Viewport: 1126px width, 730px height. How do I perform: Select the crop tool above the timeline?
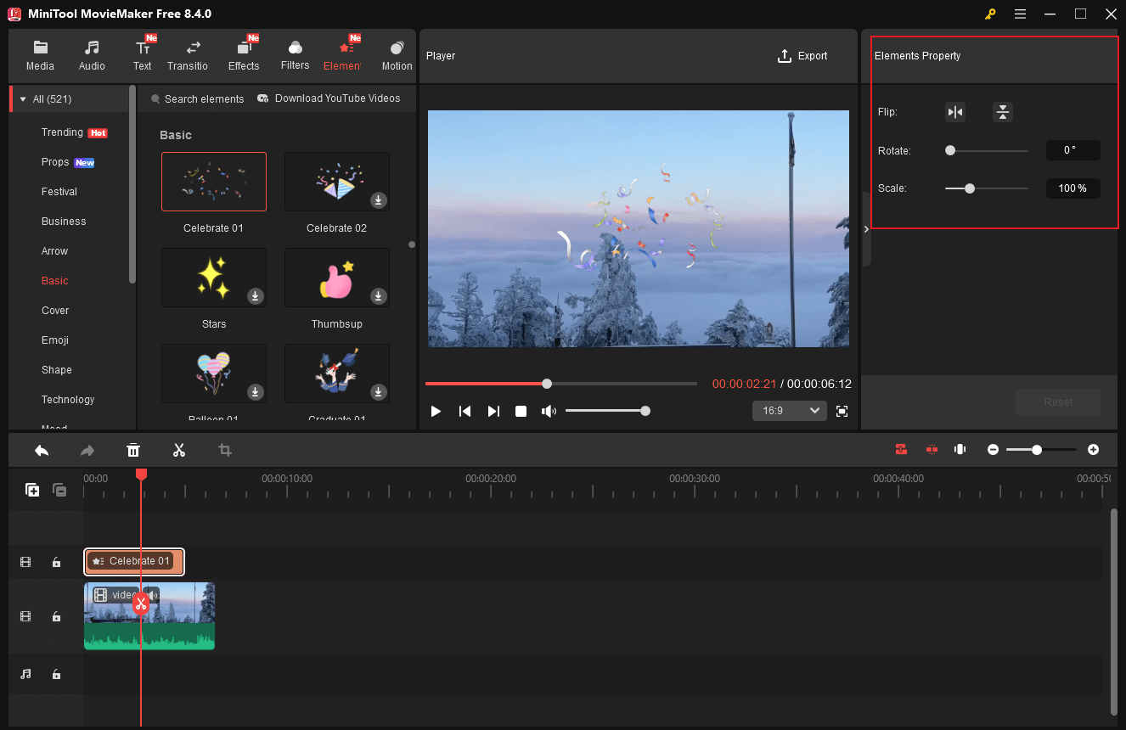click(x=224, y=450)
